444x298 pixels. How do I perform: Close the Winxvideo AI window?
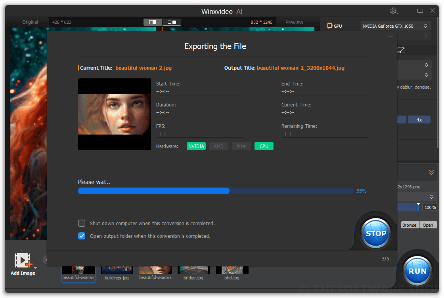point(433,11)
